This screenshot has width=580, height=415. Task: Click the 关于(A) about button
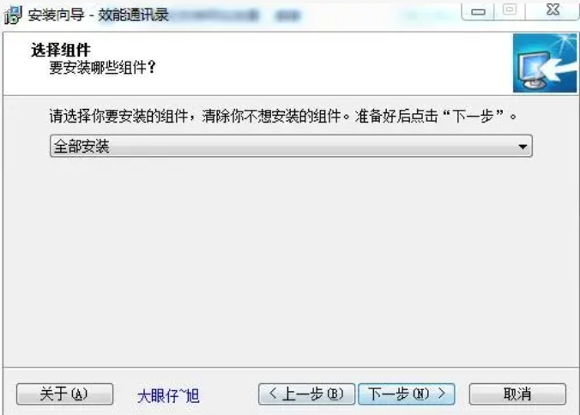click(x=64, y=394)
